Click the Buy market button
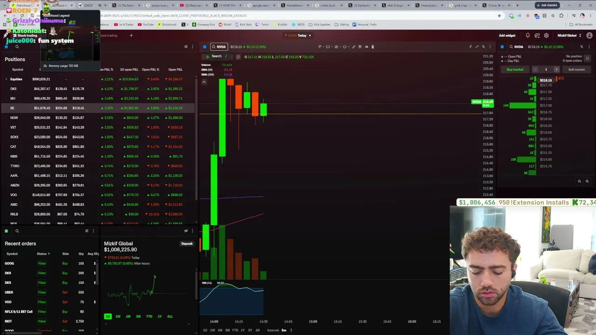Image resolution: width=596 pixels, height=335 pixels. [x=515, y=69]
